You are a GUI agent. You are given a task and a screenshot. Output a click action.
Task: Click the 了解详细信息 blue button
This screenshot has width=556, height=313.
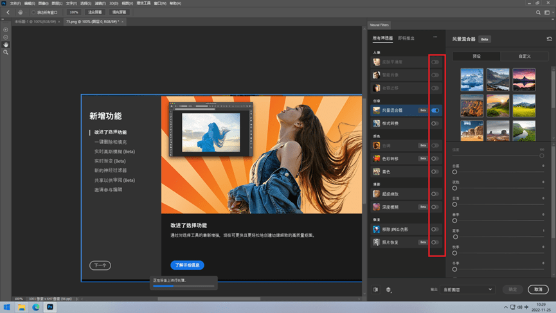(x=187, y=265)
